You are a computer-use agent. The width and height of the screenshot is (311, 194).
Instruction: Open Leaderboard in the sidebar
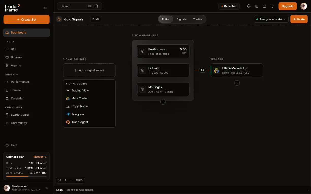click(x=26, y=115)
